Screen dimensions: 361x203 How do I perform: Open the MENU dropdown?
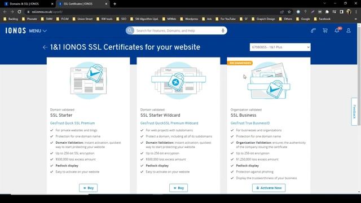pyautogui.click(x=38, y=31)
